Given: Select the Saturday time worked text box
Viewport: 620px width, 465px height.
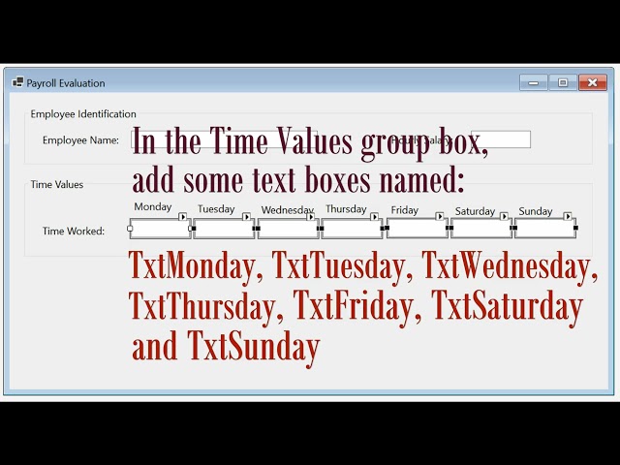Looking at the screenshot, I should pos(481,229).
